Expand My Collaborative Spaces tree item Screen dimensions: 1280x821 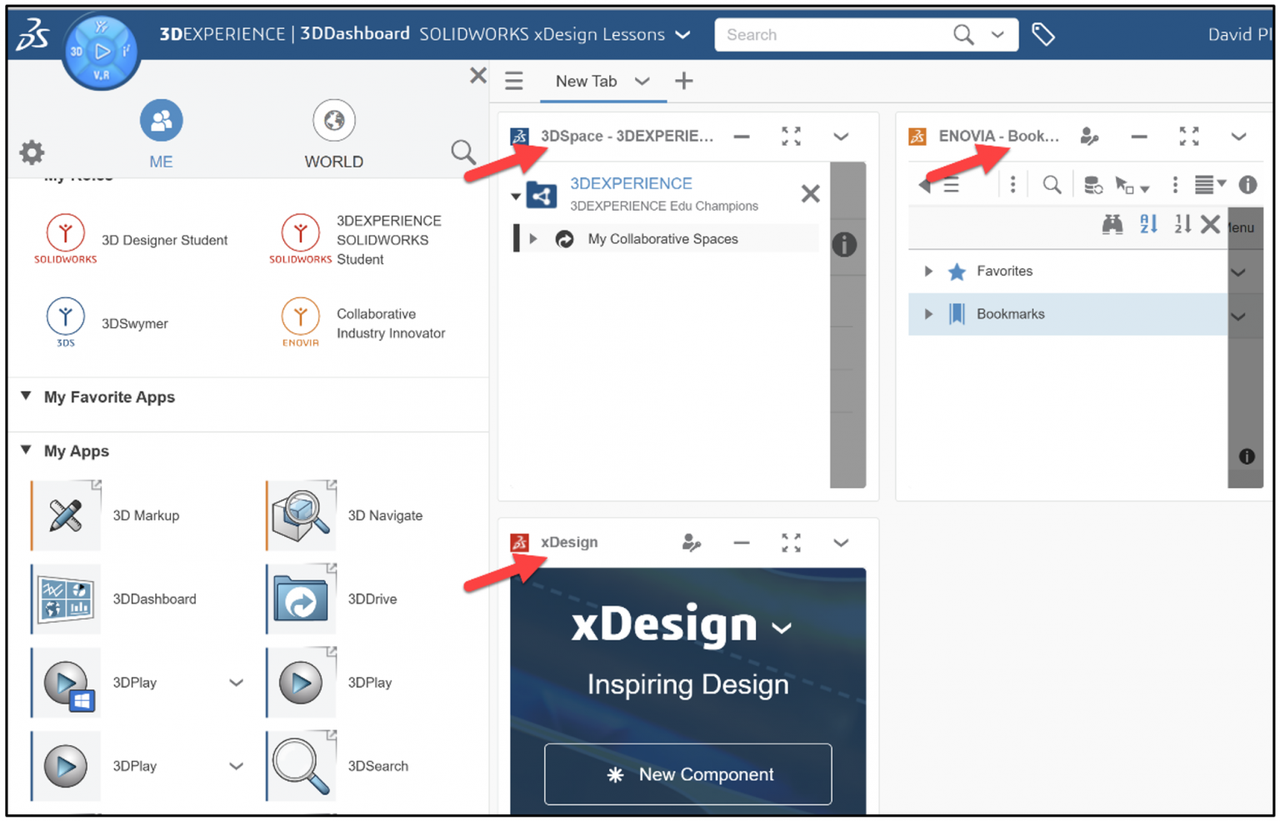[533, 239]
